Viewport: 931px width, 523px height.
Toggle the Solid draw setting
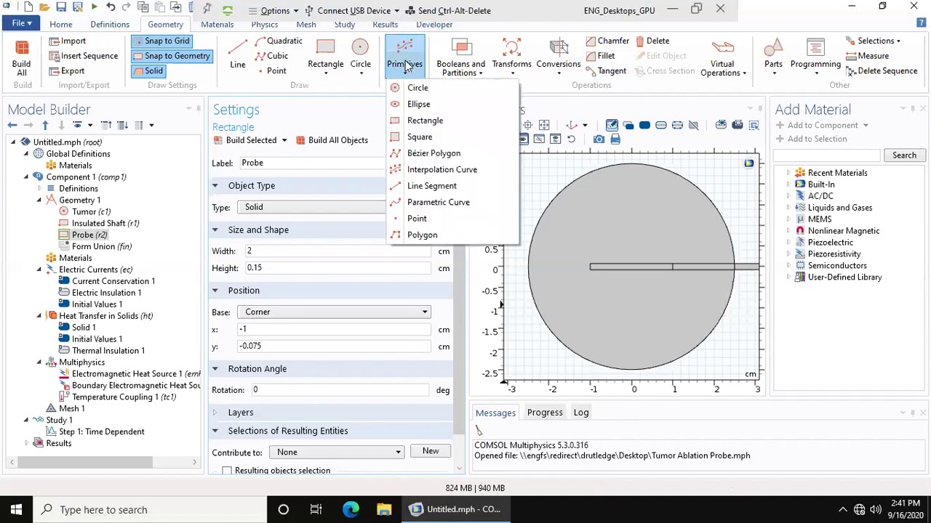pyautogui.click(x=148, y=71)
